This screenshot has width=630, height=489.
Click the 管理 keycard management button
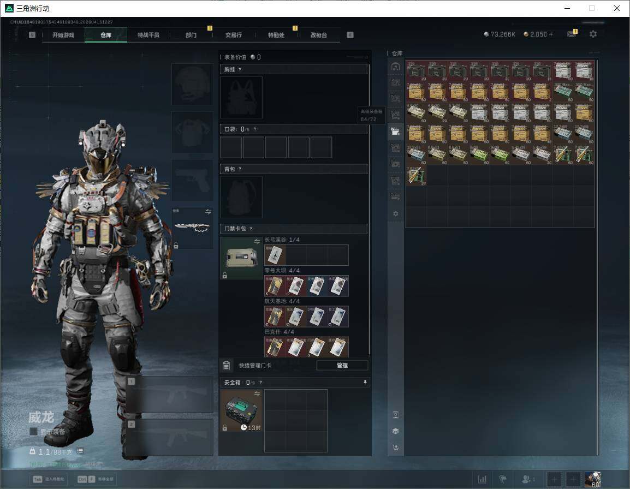[342, 365]
